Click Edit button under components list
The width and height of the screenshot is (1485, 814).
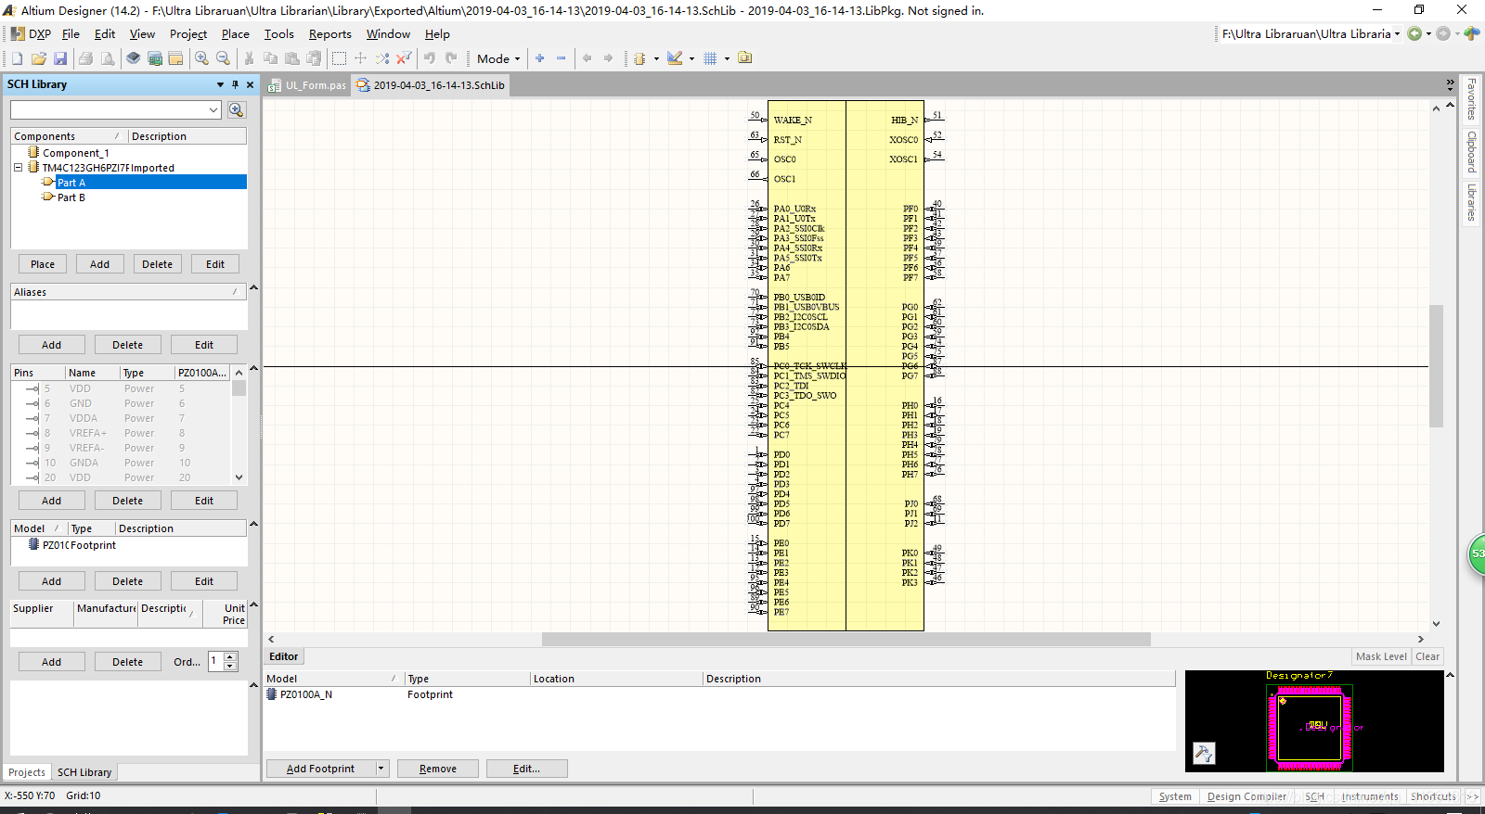pyautogui.click(x=215, y=264)
